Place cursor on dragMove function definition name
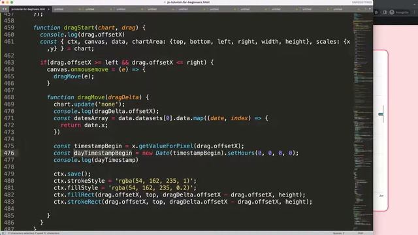 [91, 97]
